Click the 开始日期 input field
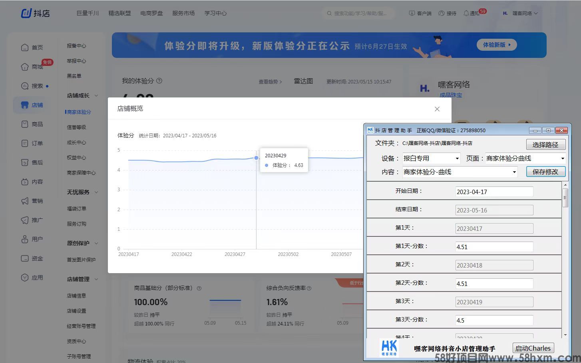The width and height of the screenshot is (581, 363). coord(494,192)
